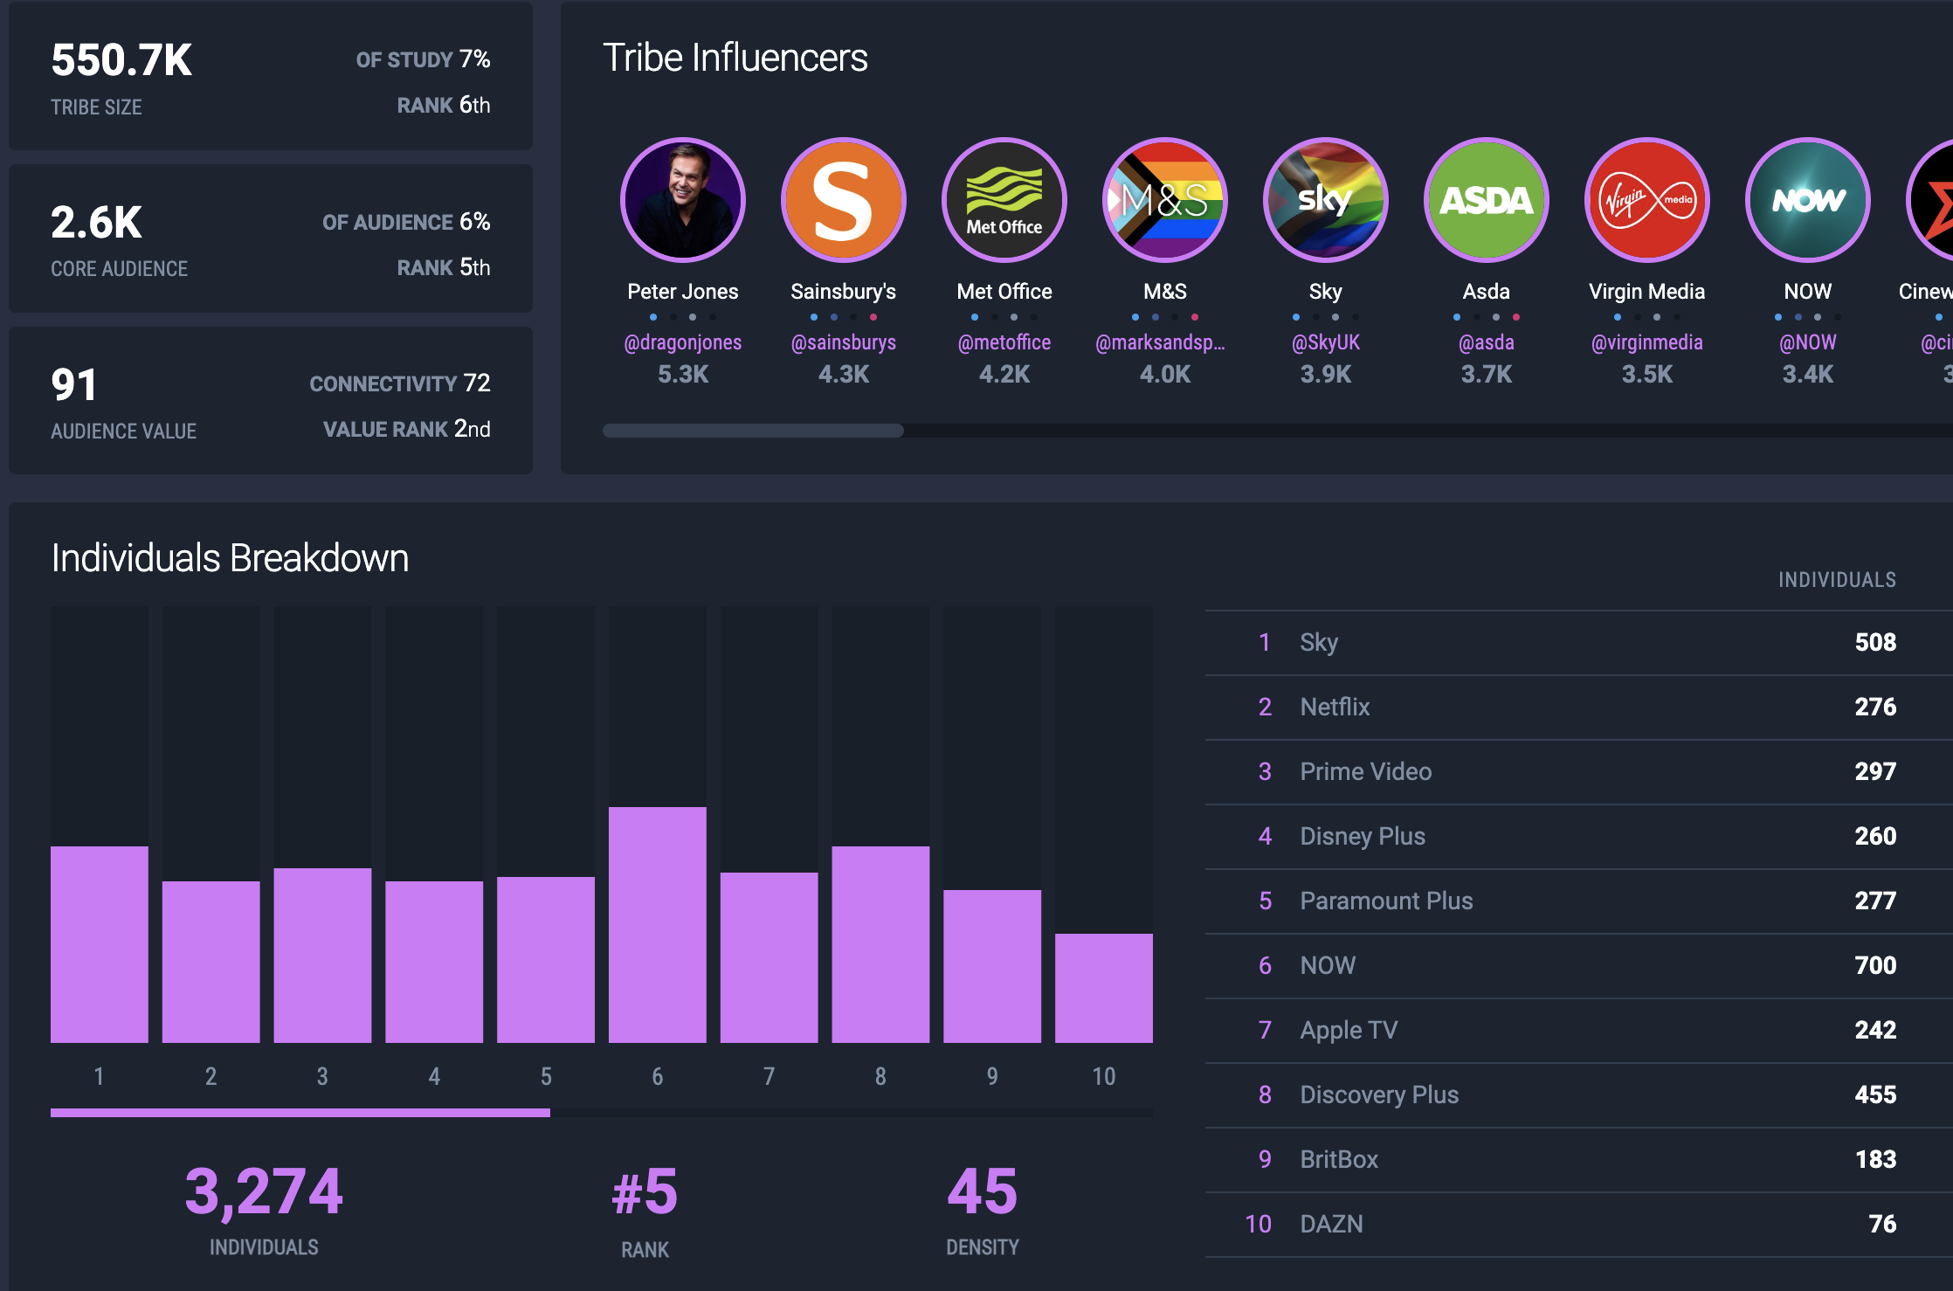
Task: Open Peter Jones influencer avatar
Action: (683, 200)
